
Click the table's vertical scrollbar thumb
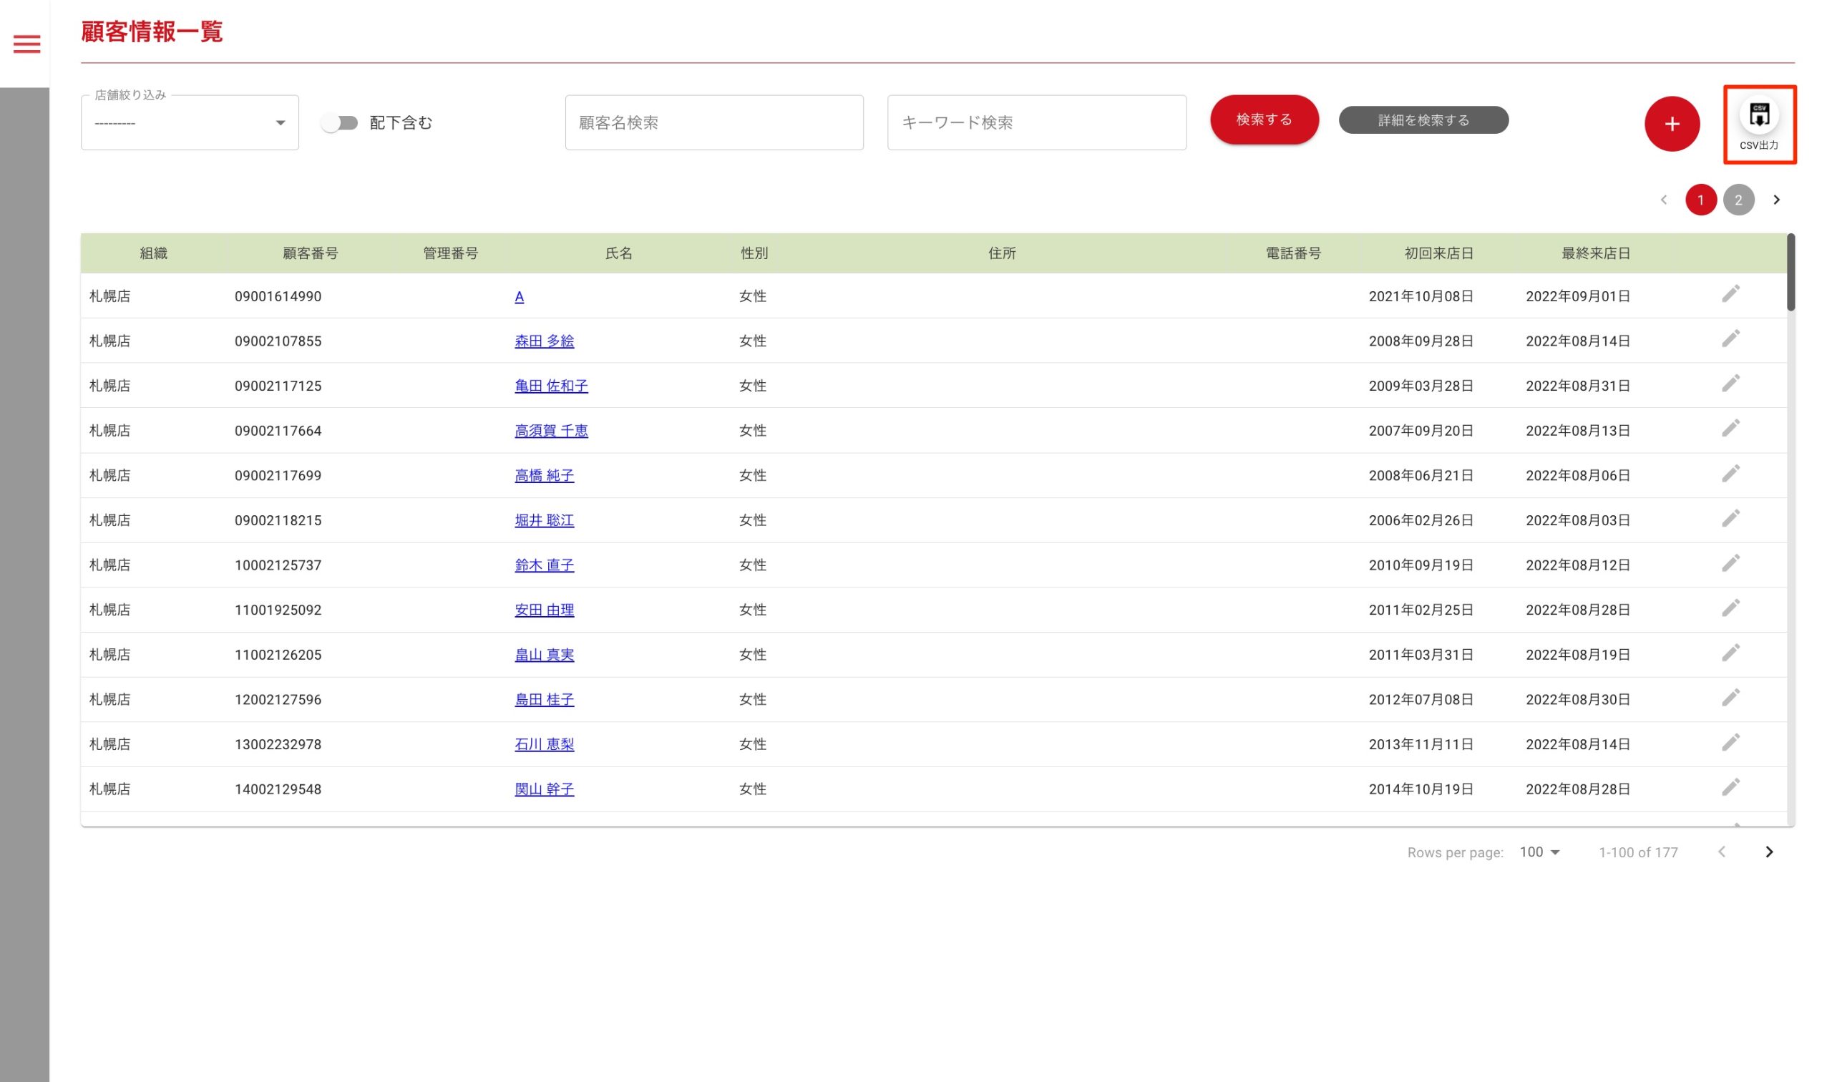pyautogui.click(x=1790, y=272)
